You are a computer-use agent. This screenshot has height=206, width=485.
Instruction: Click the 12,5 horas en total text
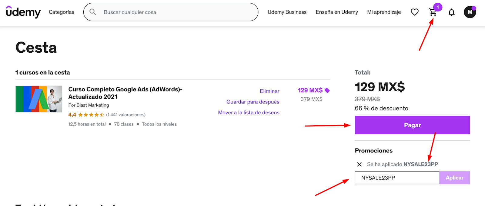click(87, 124)
